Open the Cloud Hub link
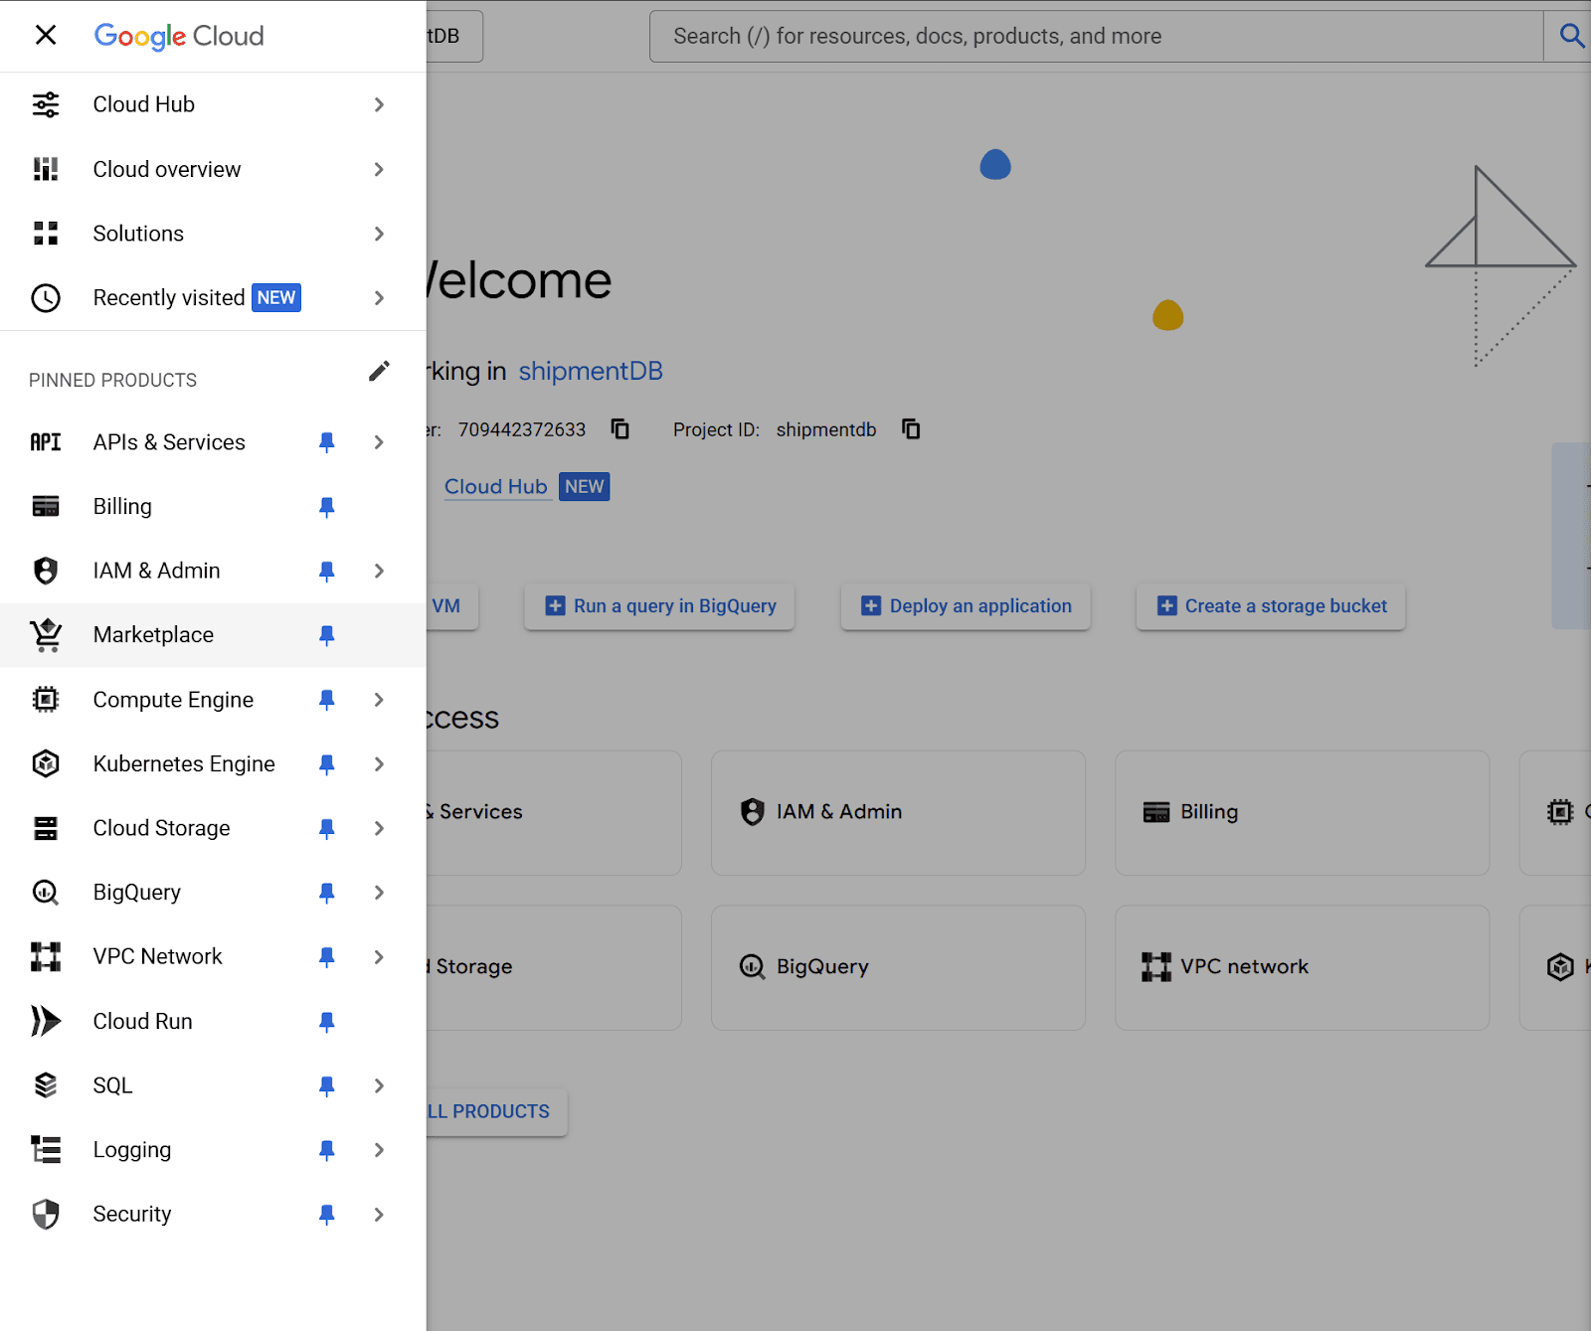The width and height of the screenshot is (1591, 1331). (496, 486)
